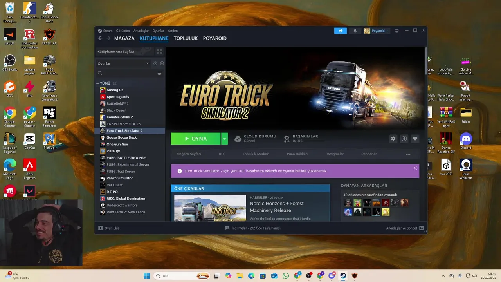Viewport: 501px width, 282px height.
Task: Open Microsoft Store from the taskbar
Action: [263, 276]
